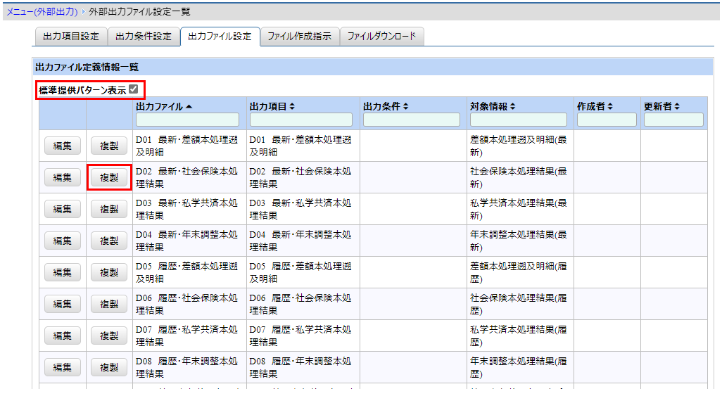Sort by 出力条件 column arrows

point(405,106)
